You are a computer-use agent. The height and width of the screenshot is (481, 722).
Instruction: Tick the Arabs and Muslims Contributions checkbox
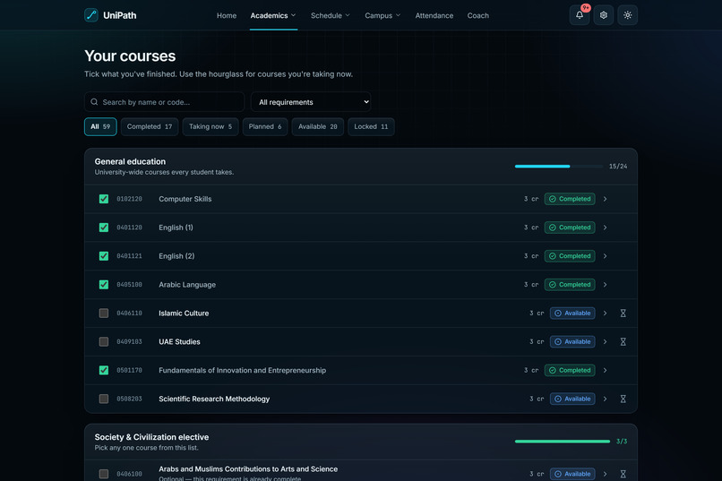tap(104, 474)
